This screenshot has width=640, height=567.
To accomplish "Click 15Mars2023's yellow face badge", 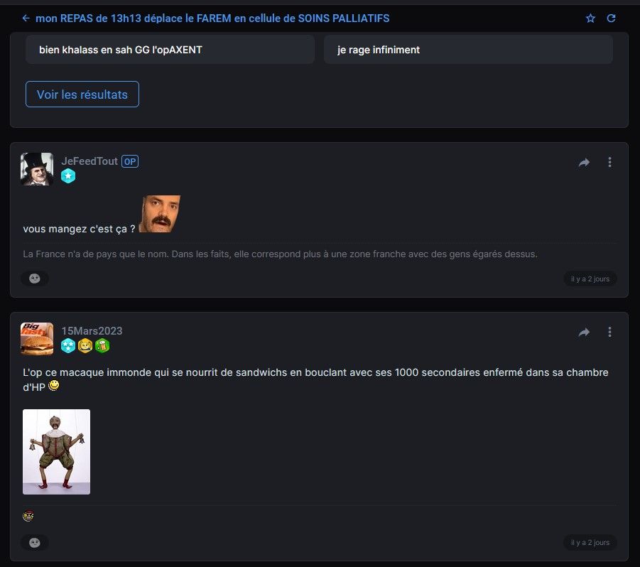I will coord(85,346).
